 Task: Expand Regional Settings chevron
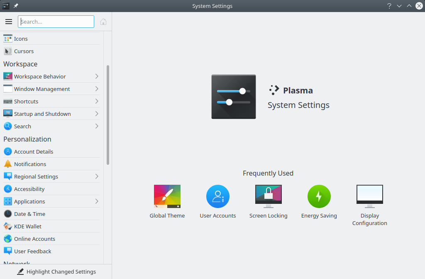pyautogui.click(x=97, y=176)
